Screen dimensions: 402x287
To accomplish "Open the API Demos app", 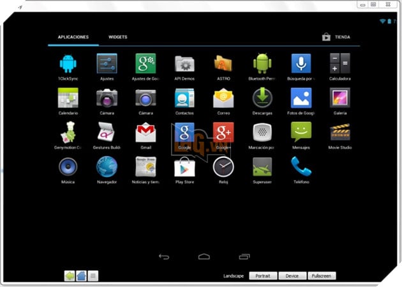I will coord(184,64).
